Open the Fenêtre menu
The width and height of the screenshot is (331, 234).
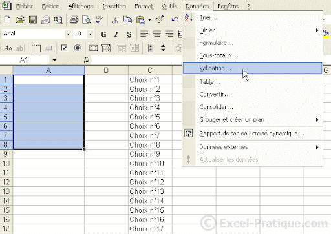point(228,6)
